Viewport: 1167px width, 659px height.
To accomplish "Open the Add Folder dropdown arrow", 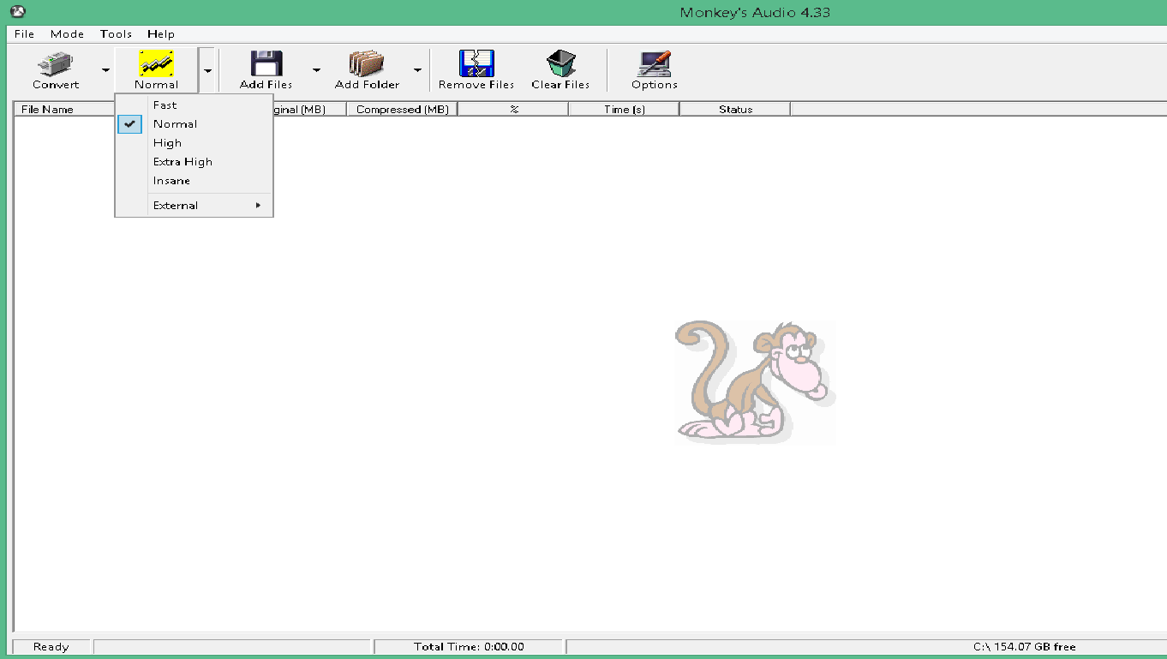I will click(418, 70).
